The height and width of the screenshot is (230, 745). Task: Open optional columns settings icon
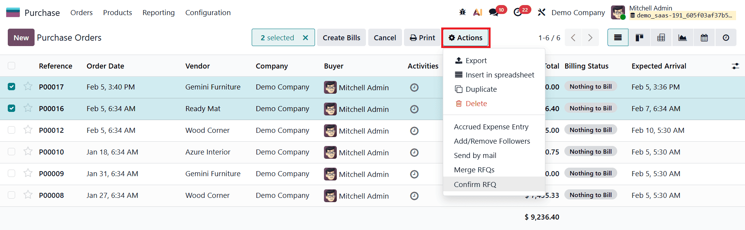tap(735, 66)
